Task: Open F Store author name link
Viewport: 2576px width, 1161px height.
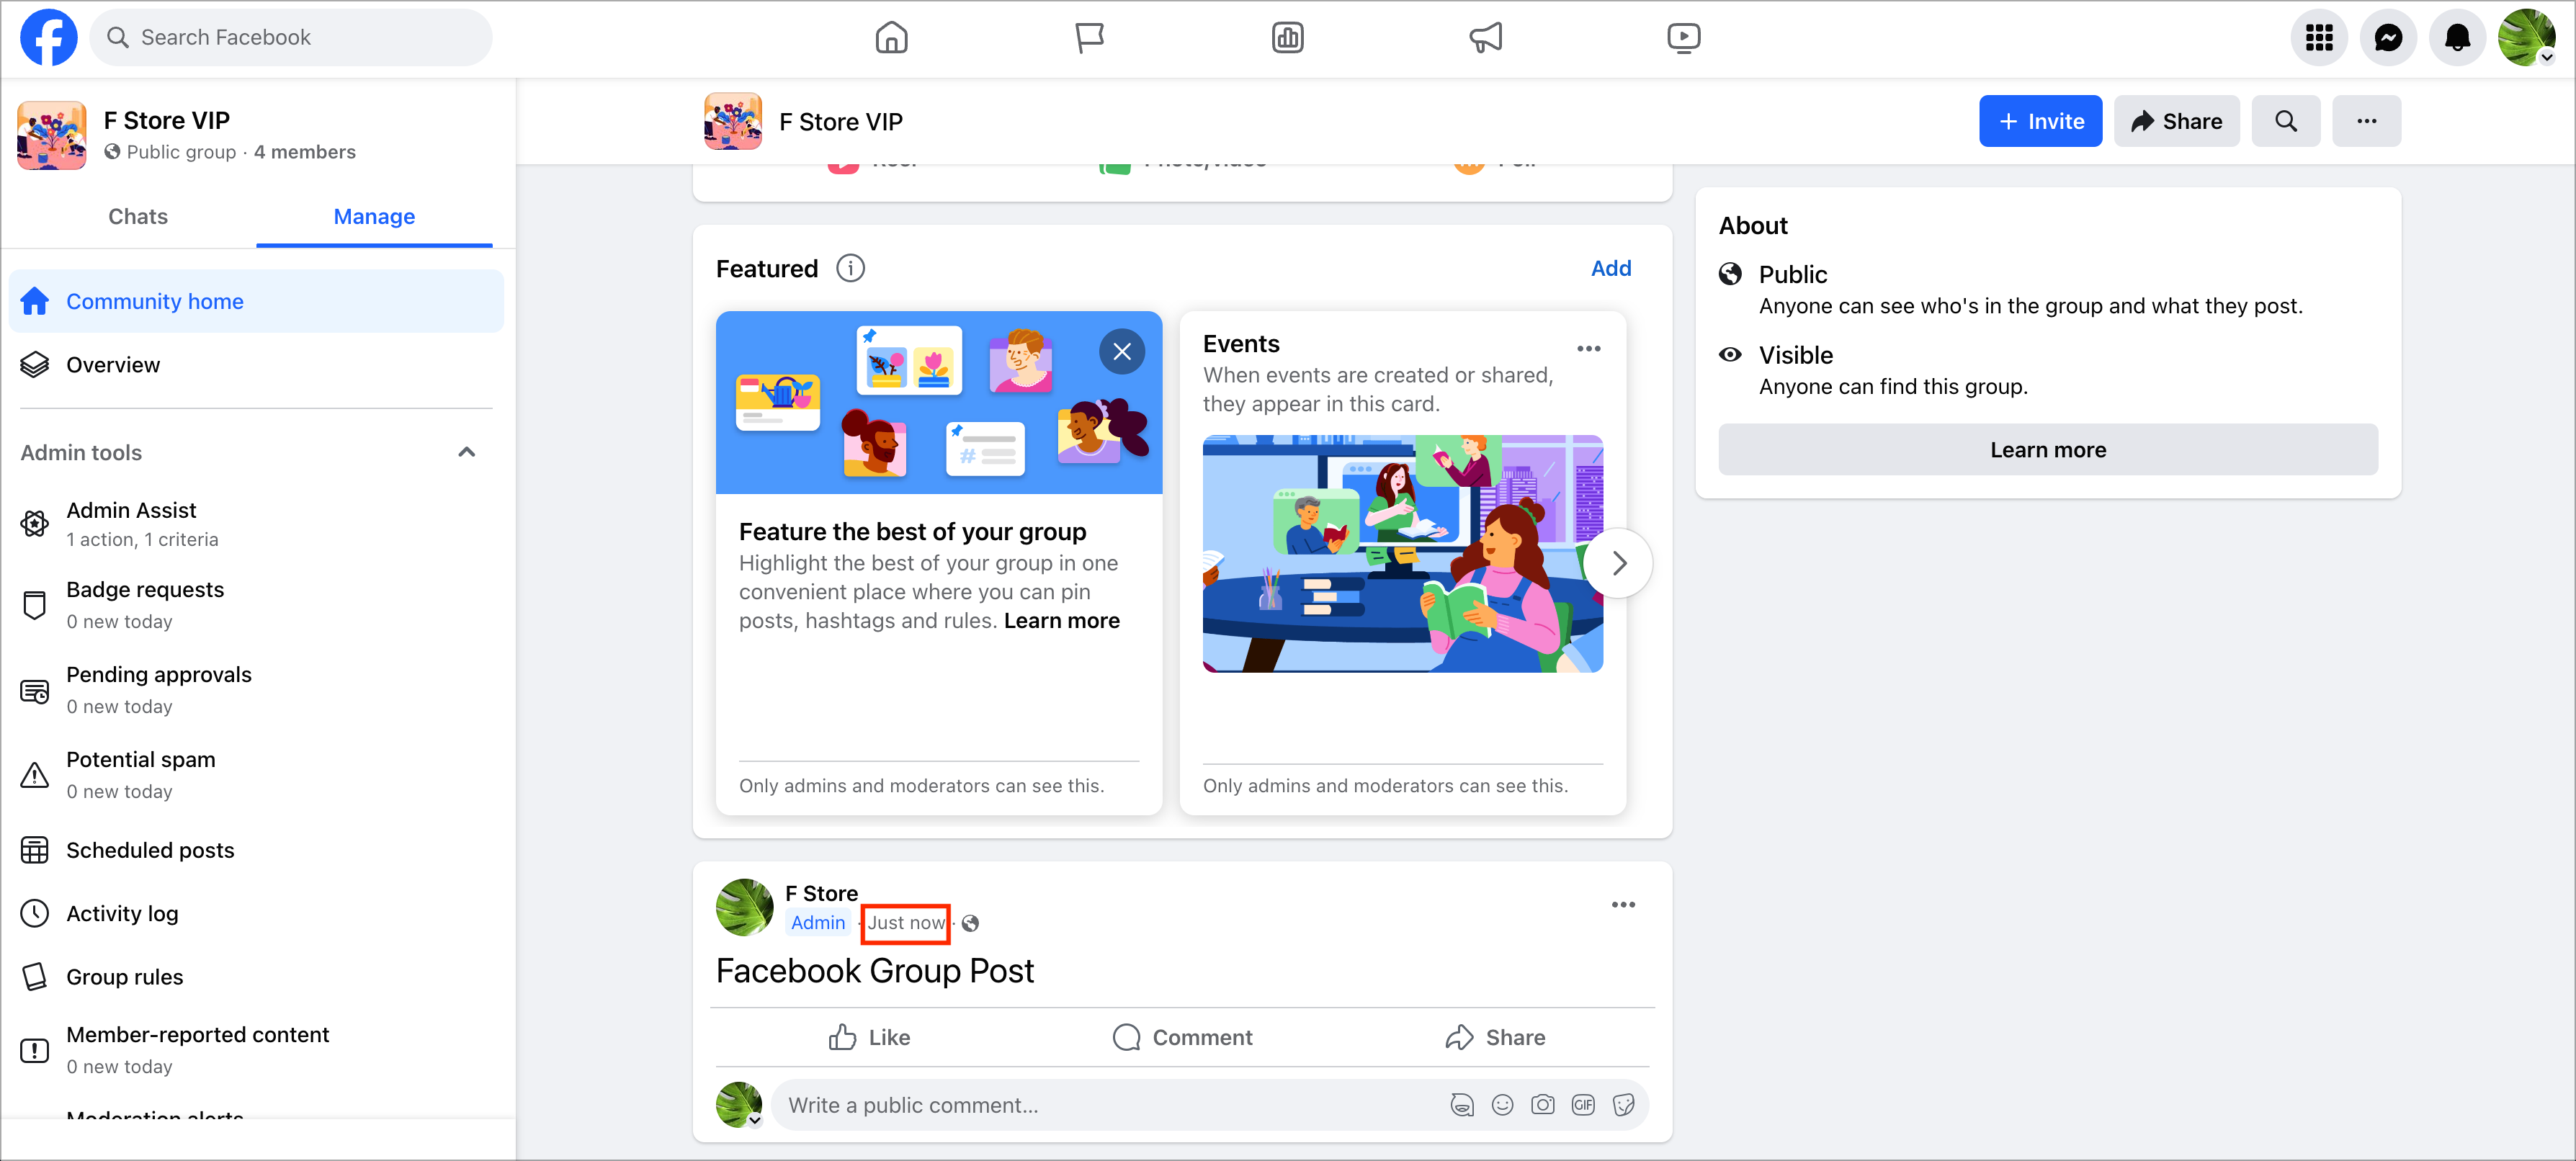Action: coord(821,893)
